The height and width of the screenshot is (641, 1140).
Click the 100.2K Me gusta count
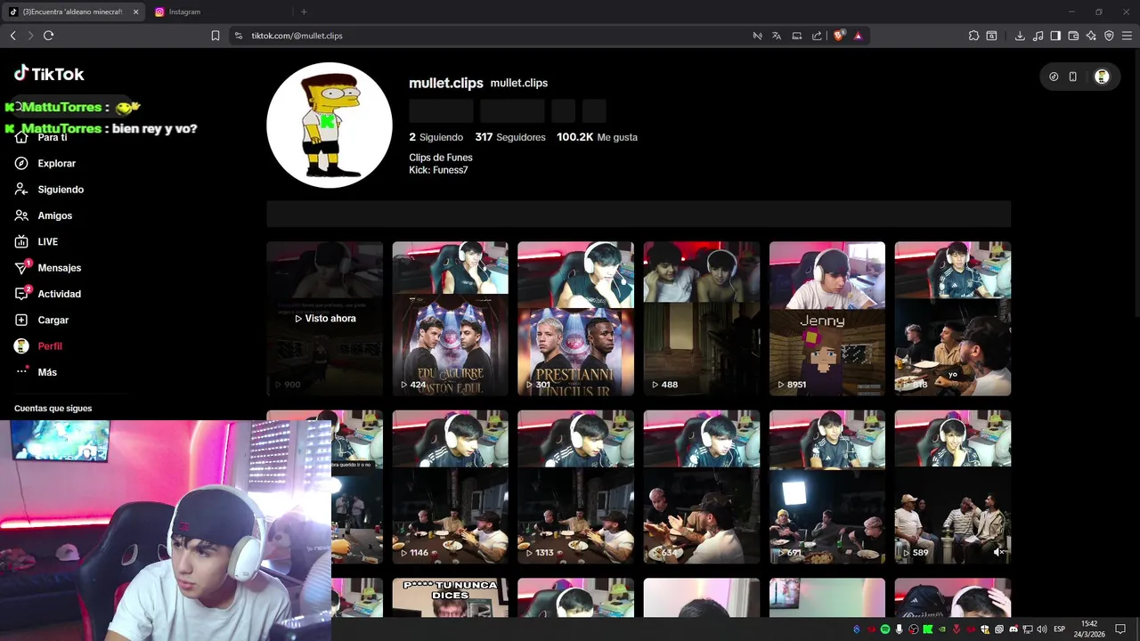597,137
